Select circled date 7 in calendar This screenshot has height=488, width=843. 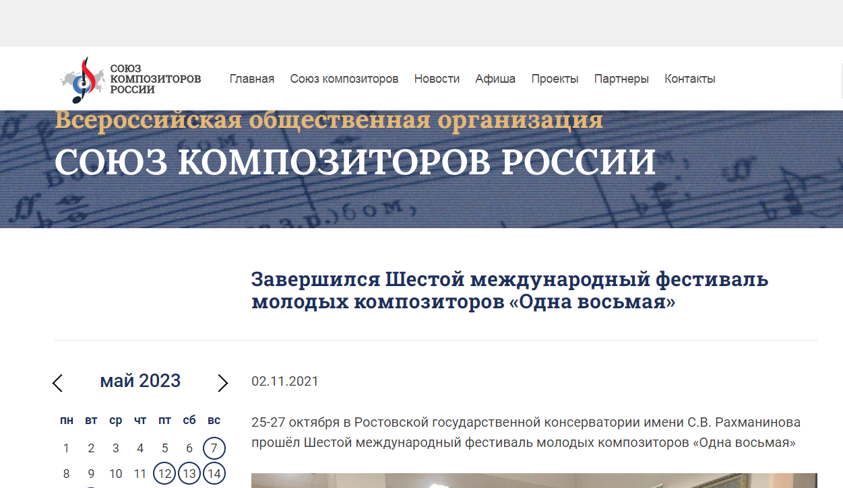pyautogui.click(x=214, y=448)
